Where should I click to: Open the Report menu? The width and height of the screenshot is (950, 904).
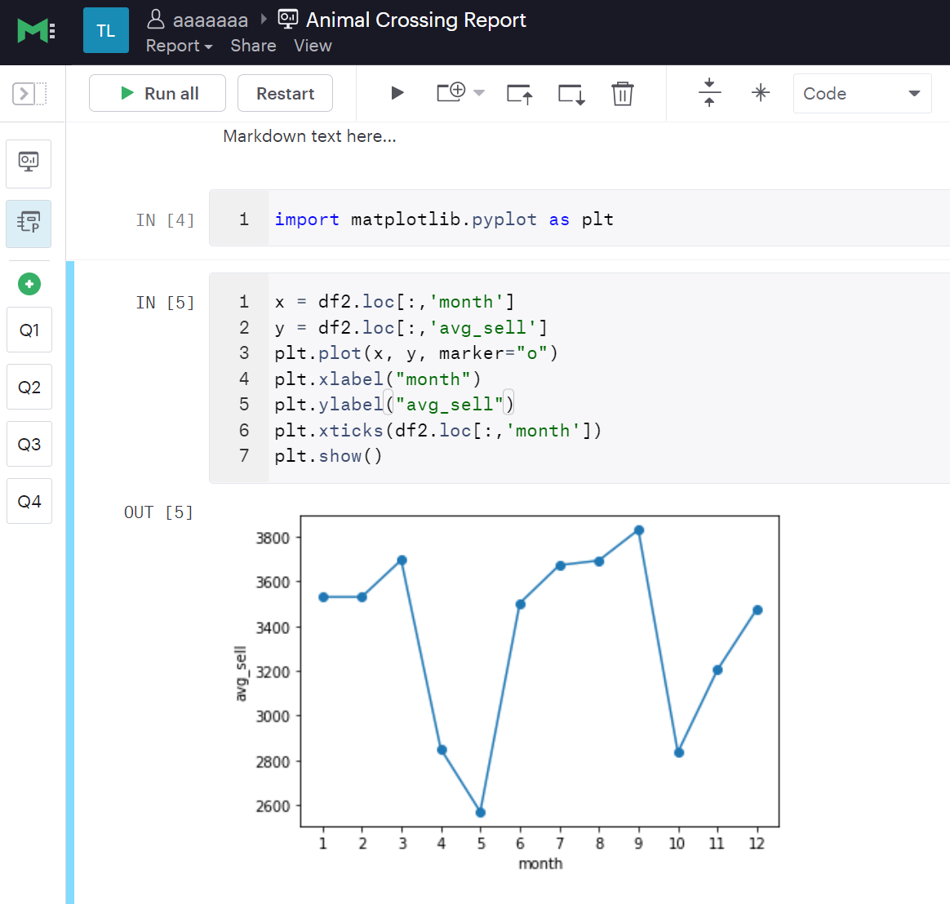tap(180, 46)
